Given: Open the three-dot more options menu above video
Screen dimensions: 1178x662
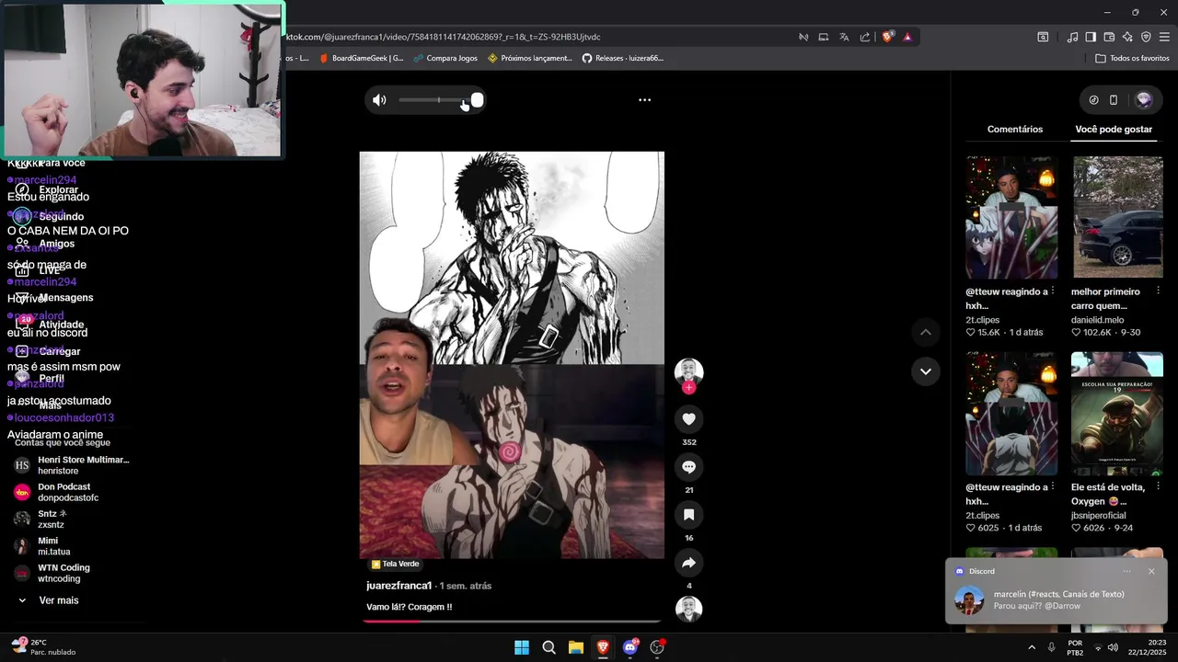Looking at the screenshot, I should pos(644,100).
